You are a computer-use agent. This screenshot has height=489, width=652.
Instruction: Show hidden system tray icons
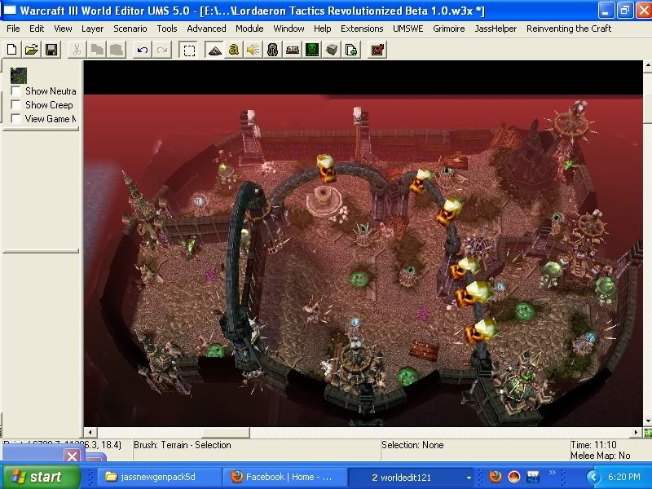(x=593, y=477)
